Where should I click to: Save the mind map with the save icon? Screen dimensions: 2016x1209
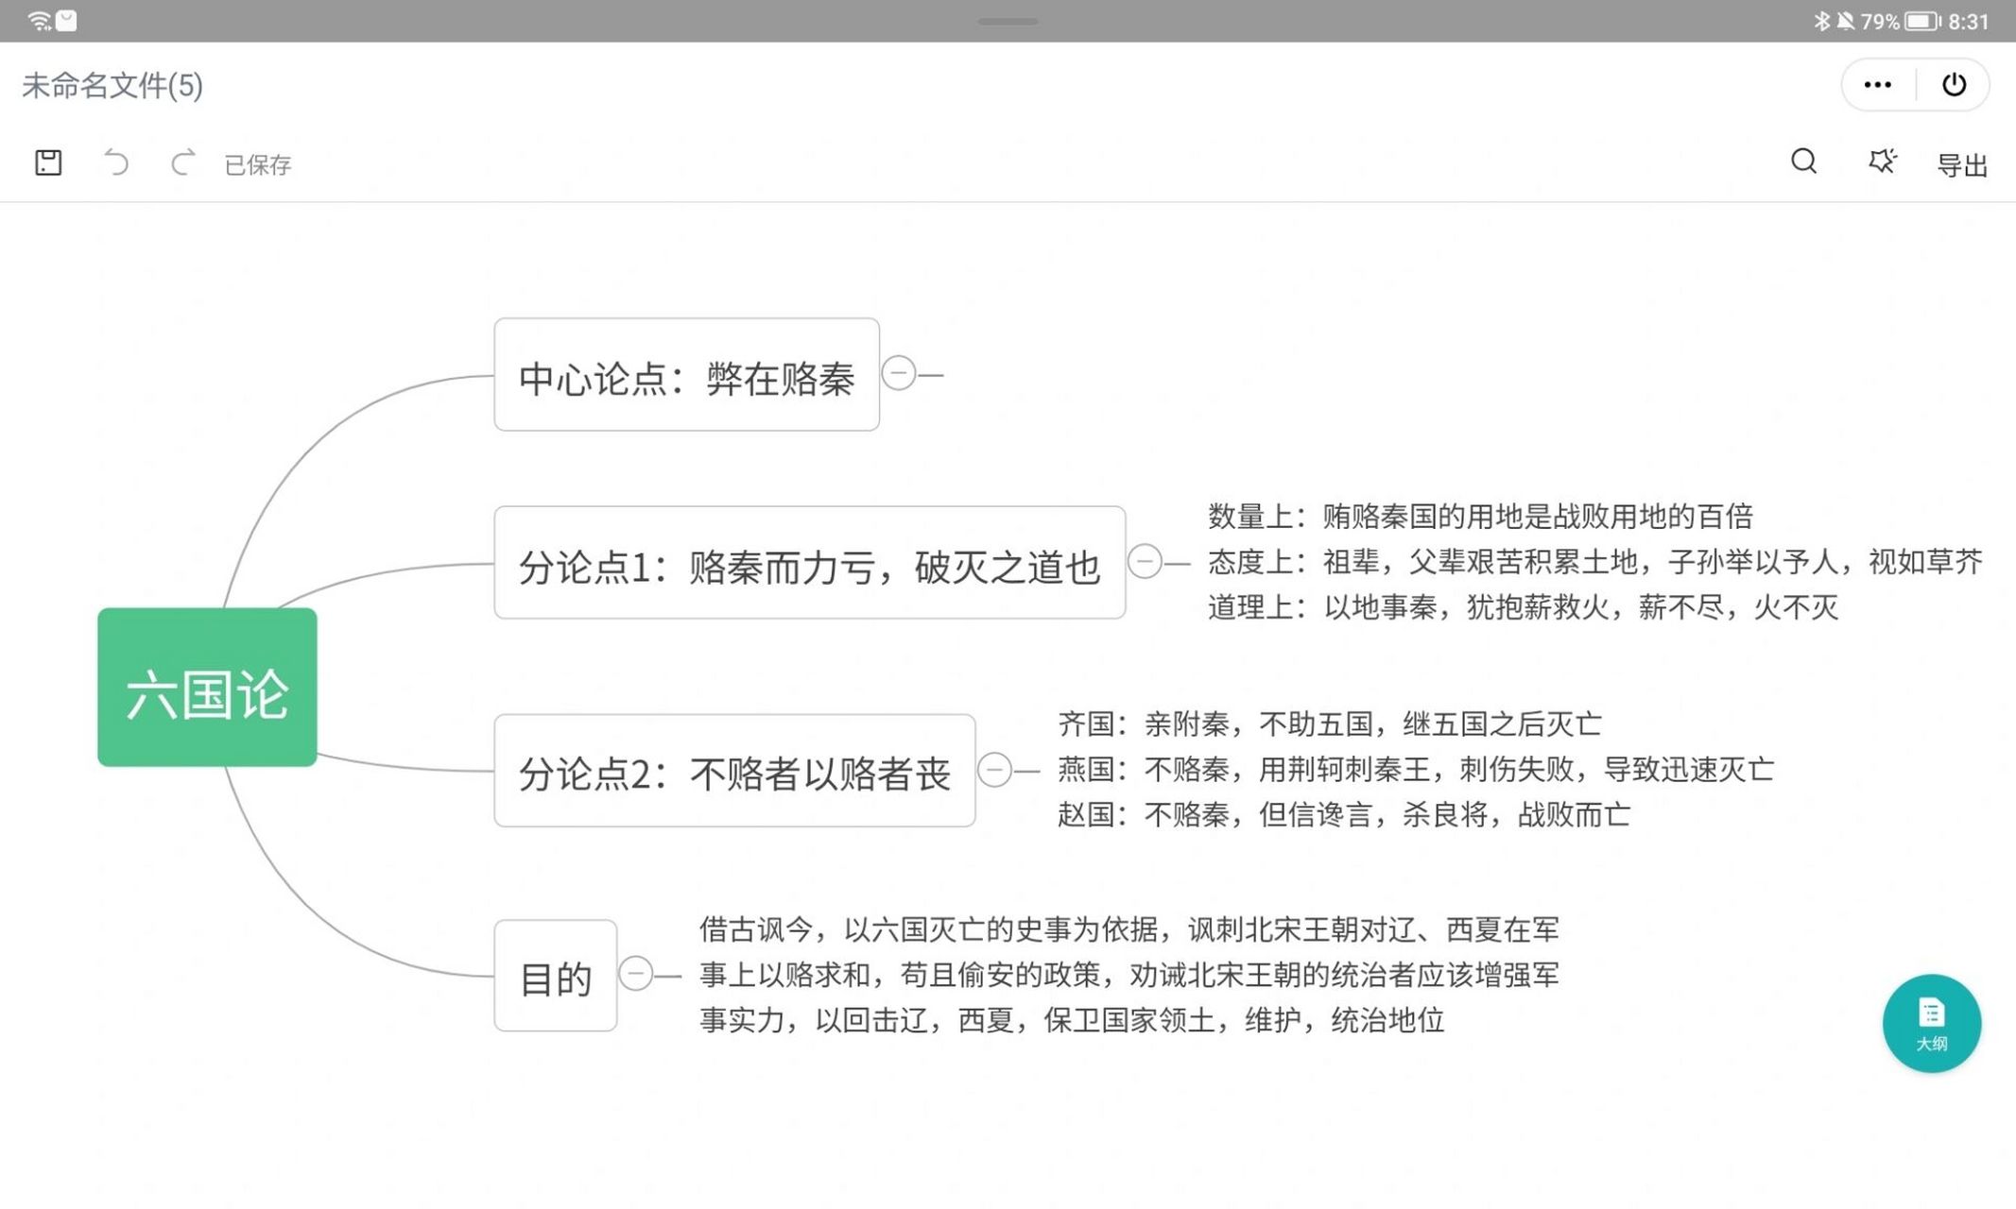coord(48,162)
